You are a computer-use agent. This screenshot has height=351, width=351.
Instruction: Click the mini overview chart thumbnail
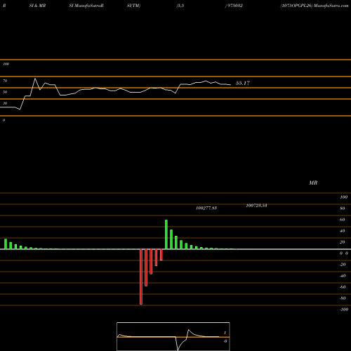pos(173,336)
